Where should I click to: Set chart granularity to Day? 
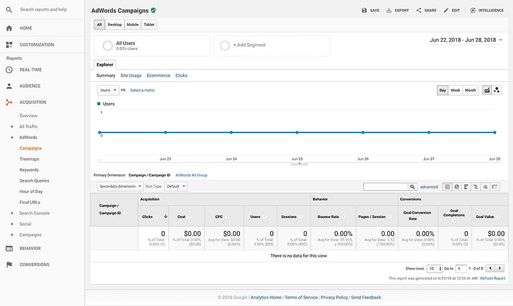pos(442,90)
